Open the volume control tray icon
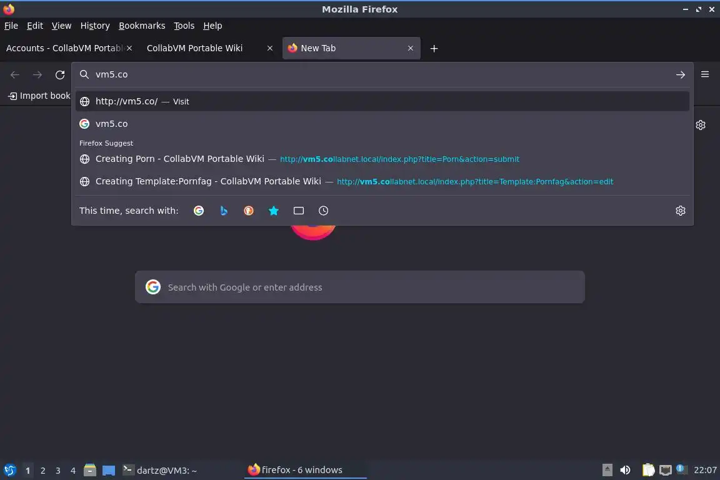720x480 pixels. click(625, 470)
